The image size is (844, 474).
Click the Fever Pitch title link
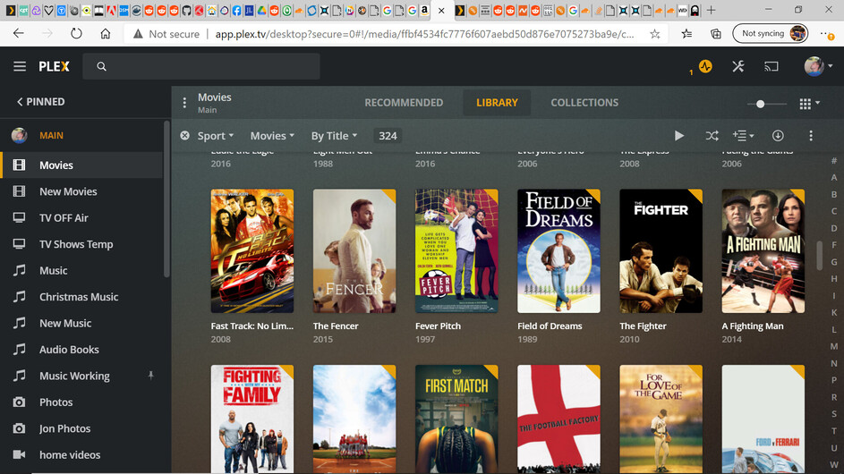(438, 326)
